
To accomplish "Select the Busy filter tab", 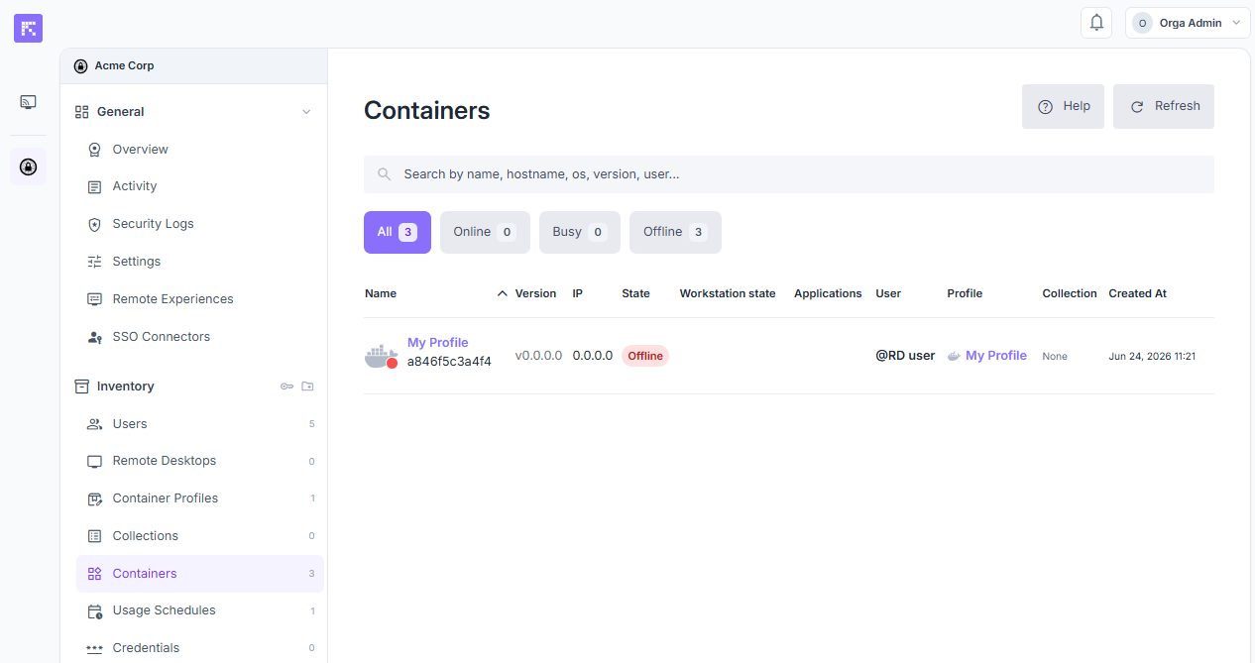I will [580, 232].
